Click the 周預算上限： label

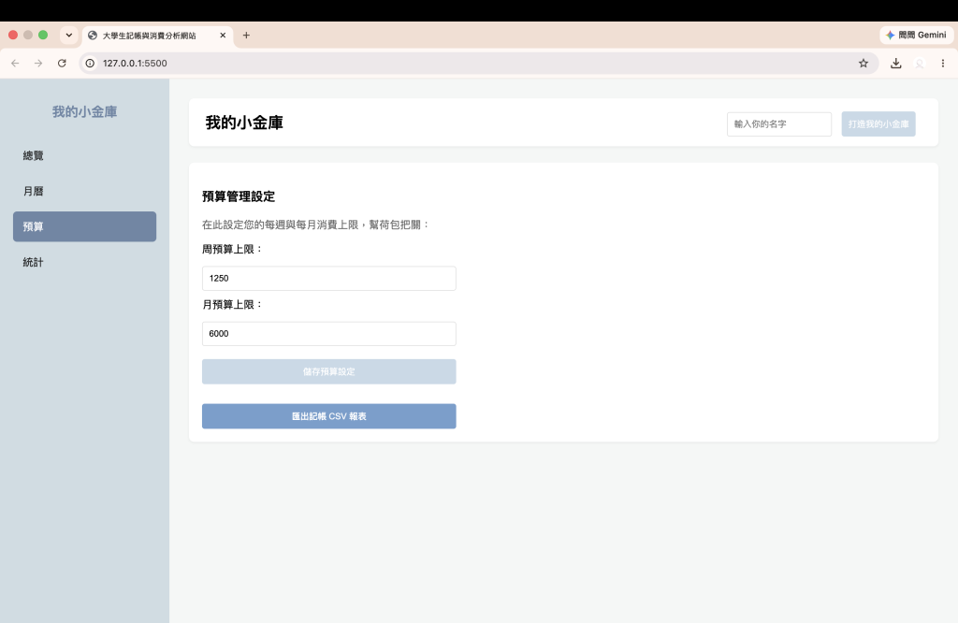click(x=232, y=249)
